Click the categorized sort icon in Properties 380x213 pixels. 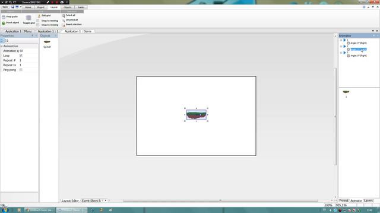2,41
